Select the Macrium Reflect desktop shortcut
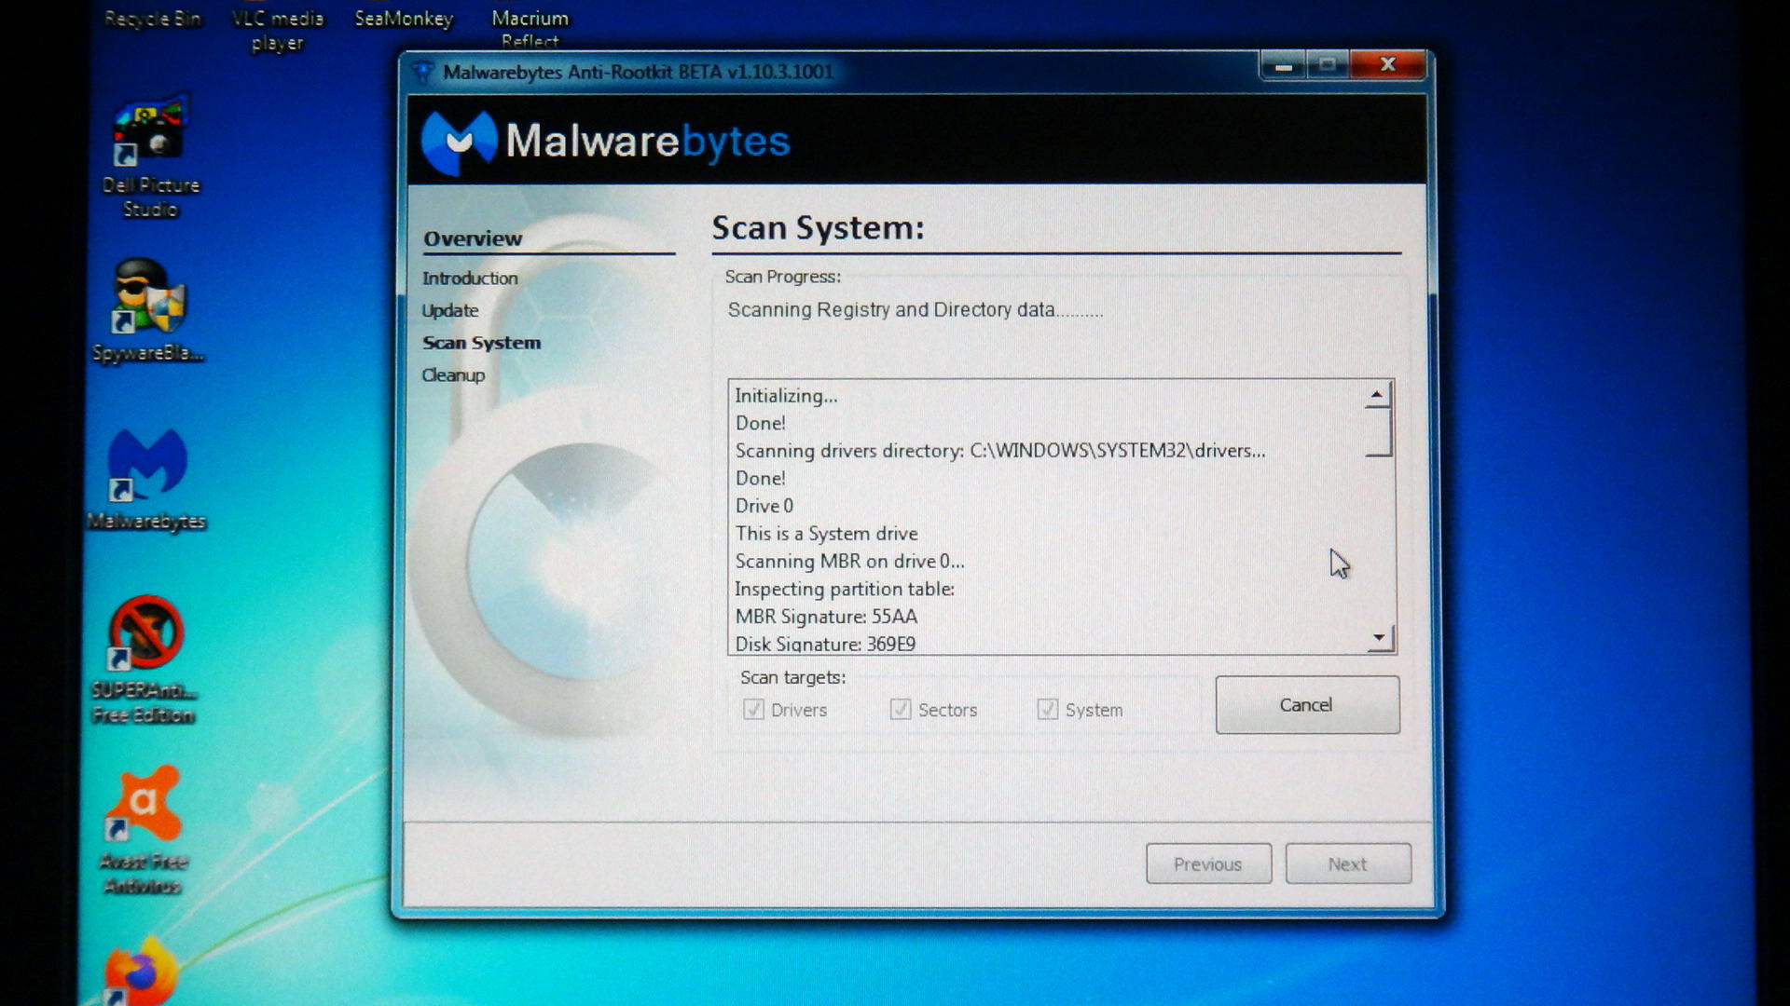Image resolution: width=1790 pixels, height=1006 pixels. click(x=530, y=28)
